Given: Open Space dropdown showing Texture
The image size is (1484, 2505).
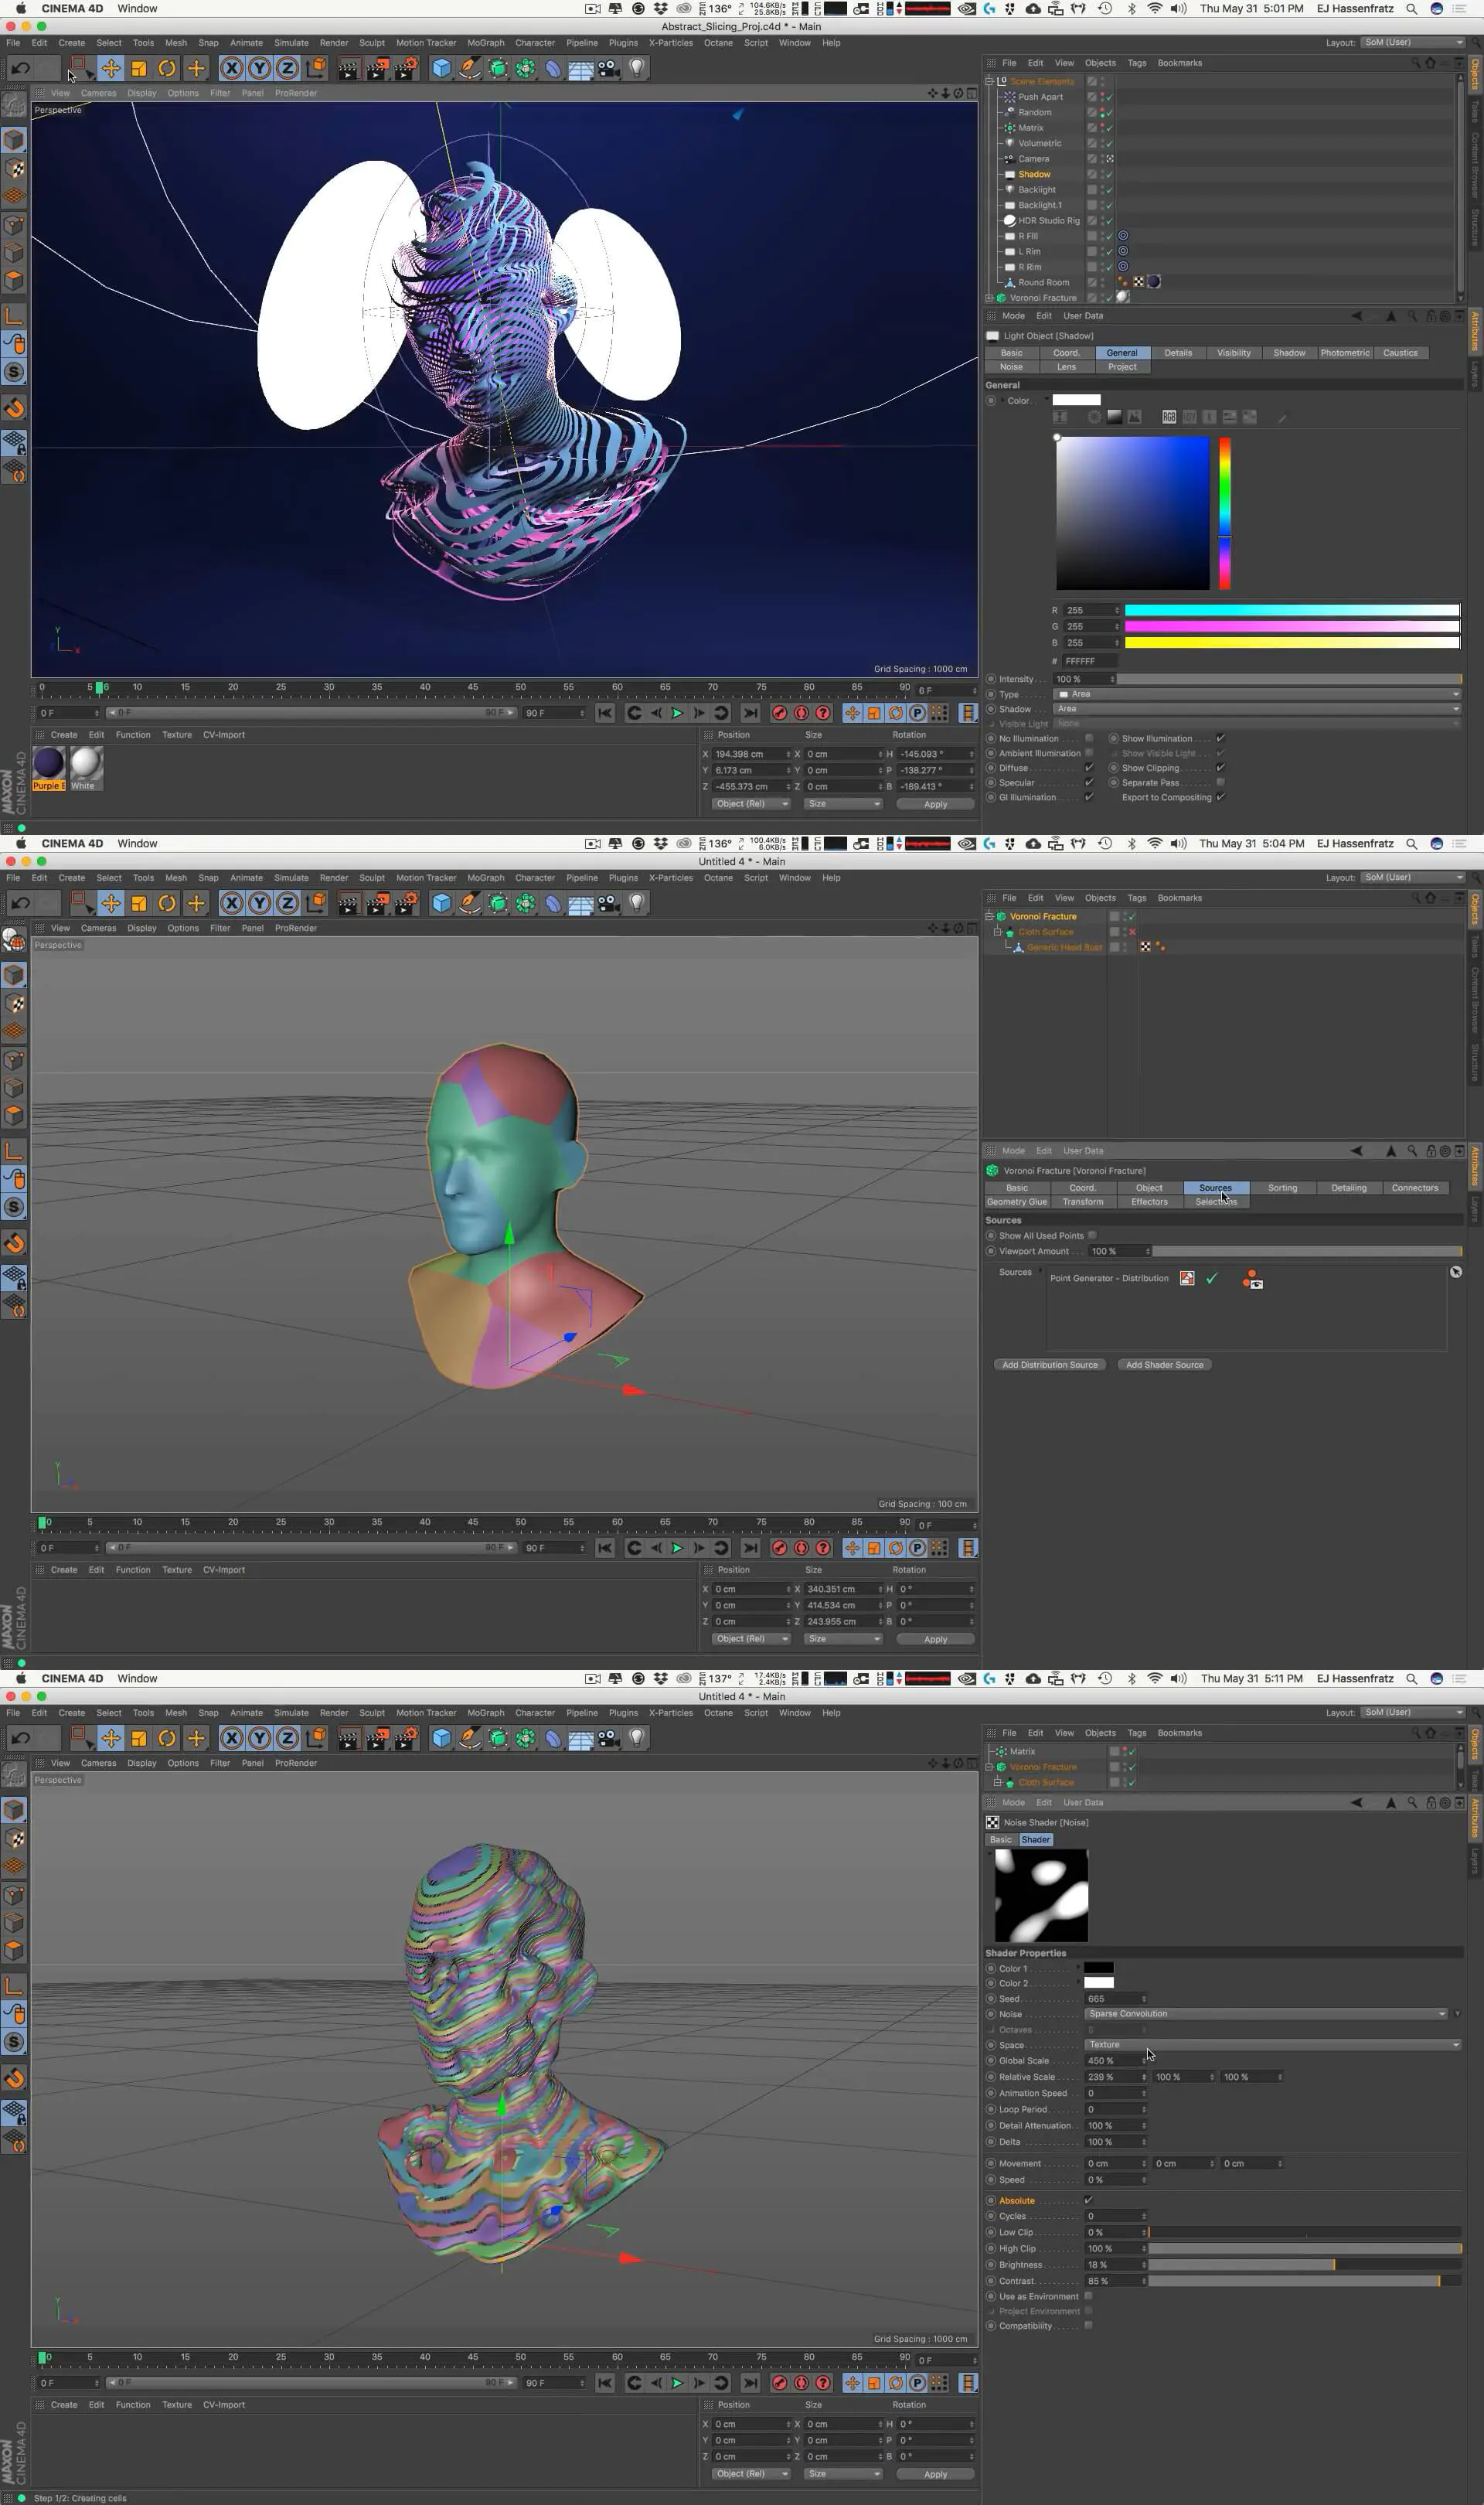Looking at the screenshot, I should [x=1273, y=2045].
